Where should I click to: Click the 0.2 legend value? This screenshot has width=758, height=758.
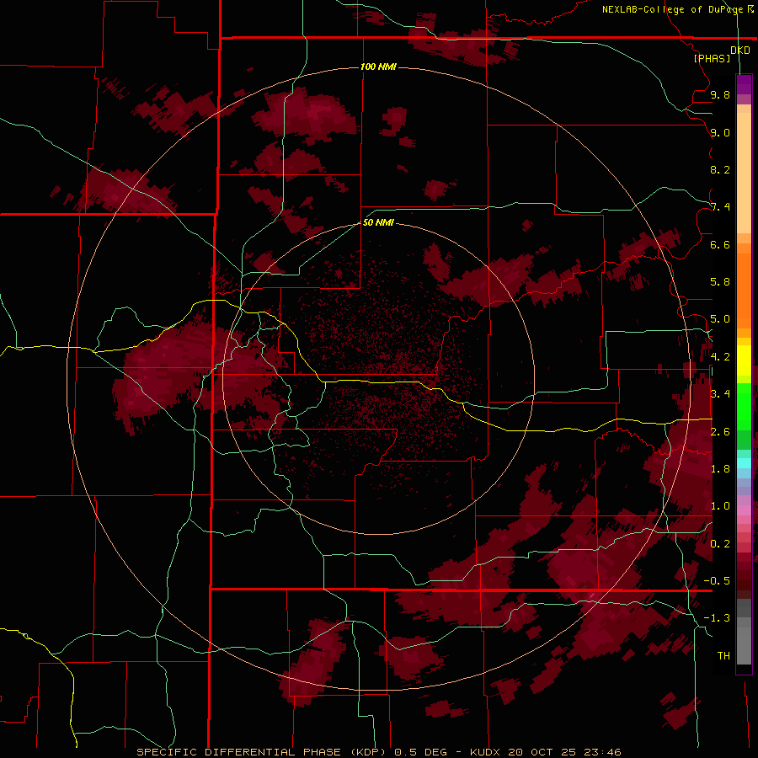(720, 544)
